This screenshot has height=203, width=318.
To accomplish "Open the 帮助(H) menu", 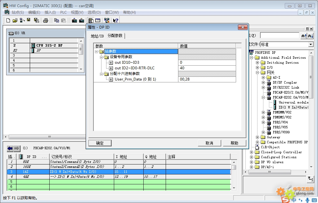I will click(x=129, y=12).
